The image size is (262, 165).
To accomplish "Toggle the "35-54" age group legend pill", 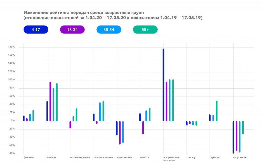I will click(109, 30).
